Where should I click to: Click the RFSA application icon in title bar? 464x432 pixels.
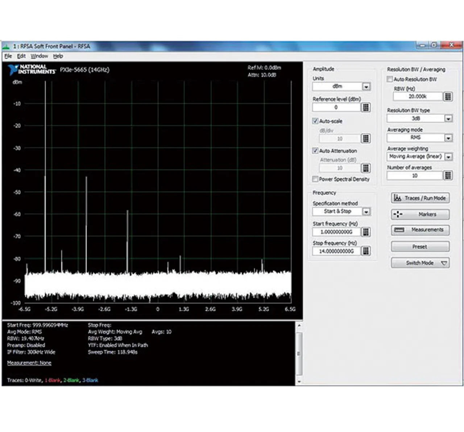(6, 46)
